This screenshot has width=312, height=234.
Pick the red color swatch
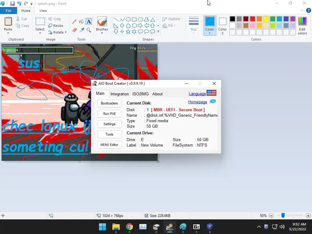pyautogui.click(x=253, y=19)
